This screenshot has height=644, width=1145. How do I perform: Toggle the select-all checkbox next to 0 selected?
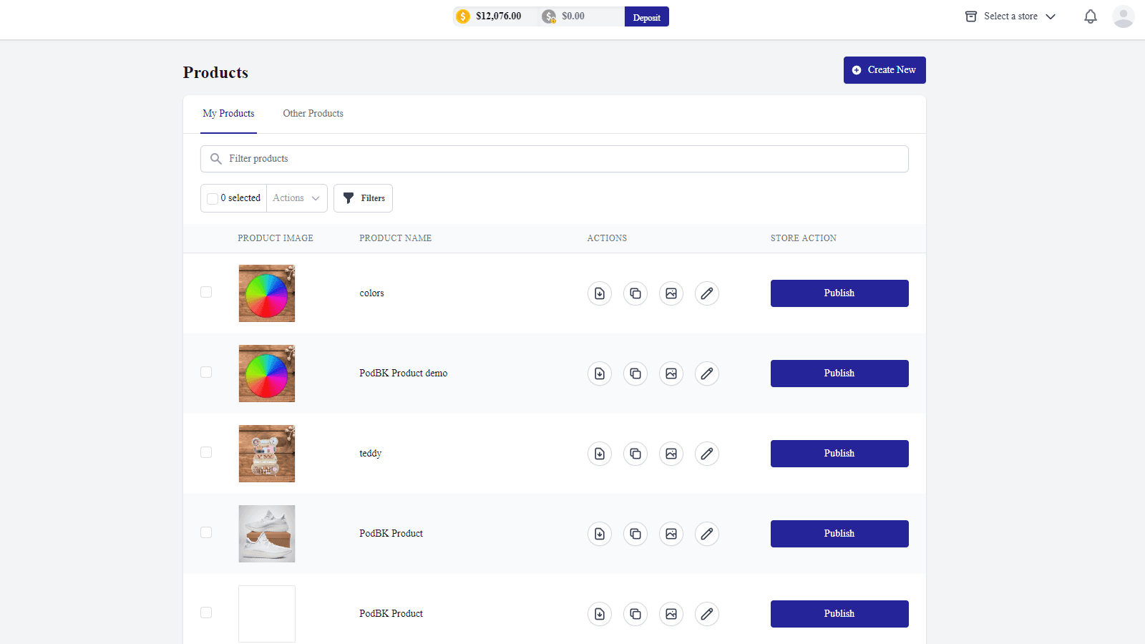coord(212,197)
